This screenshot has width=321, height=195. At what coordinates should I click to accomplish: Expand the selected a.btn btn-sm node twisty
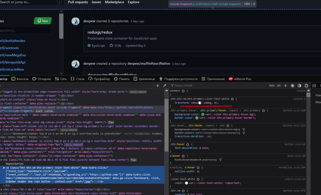(4, 167)
